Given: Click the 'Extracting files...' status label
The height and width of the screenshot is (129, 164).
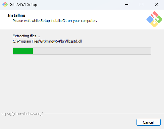Looking at the screenshot, I should 26,36.
